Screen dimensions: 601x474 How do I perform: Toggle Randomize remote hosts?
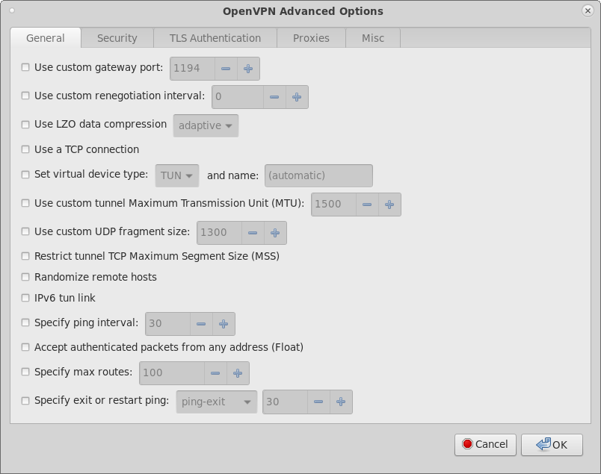(x=25, y=277)
